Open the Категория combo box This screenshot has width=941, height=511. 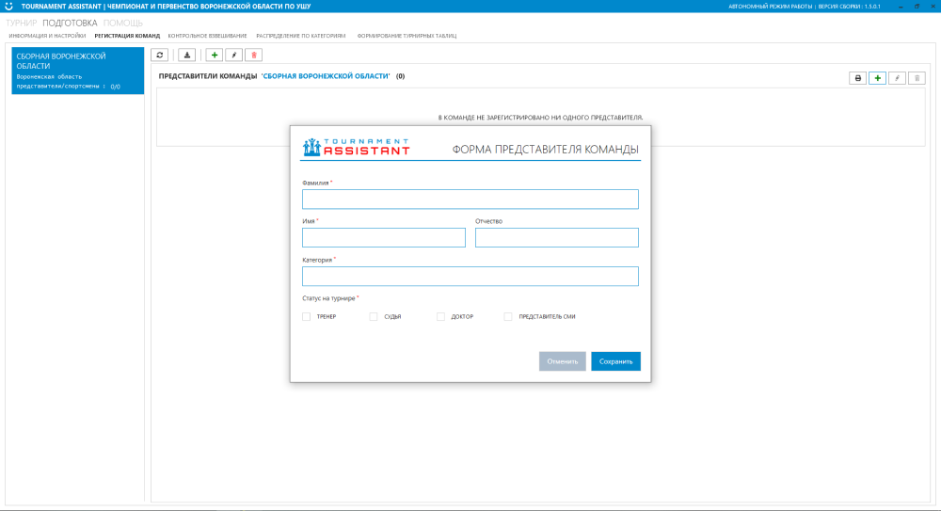[470, 276]
